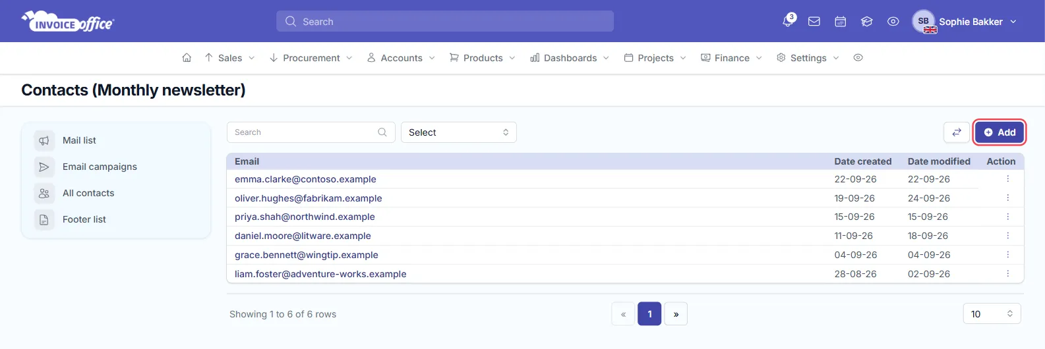1045x349 pixels.
Task: Go to next page with » button
Action: click(676, 314)
